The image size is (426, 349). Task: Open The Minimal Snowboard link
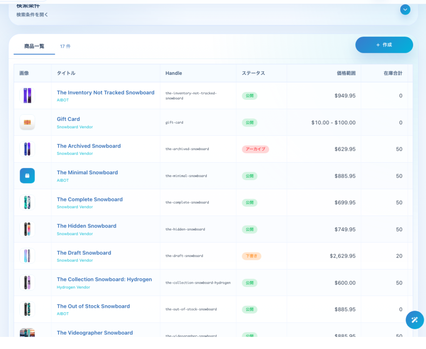click(87, 173)
